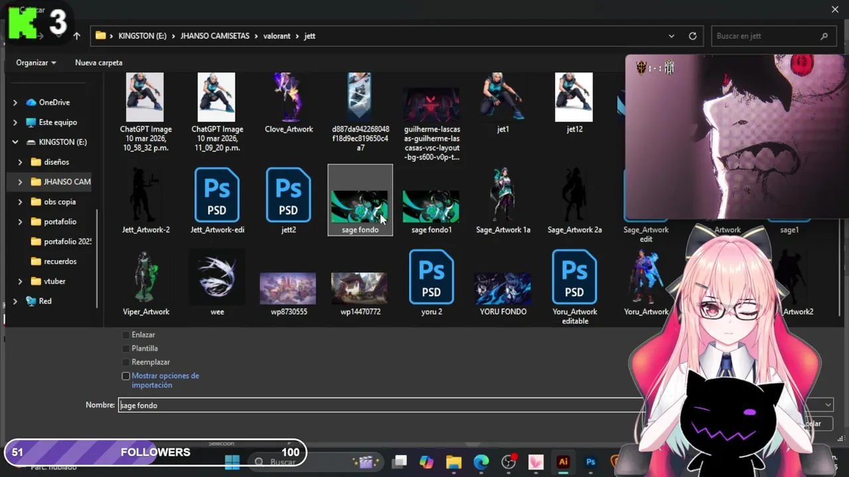Viewport: 849px width, 477px height.
Task: Click the navigation pane vertical scrollbar
Action: [x=98, y=258]
